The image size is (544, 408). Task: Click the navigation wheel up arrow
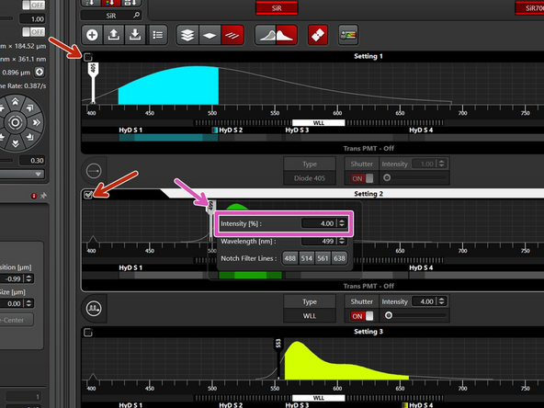click(15, 102)
